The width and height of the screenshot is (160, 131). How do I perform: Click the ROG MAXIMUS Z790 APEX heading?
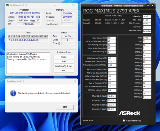pos(111,11)
